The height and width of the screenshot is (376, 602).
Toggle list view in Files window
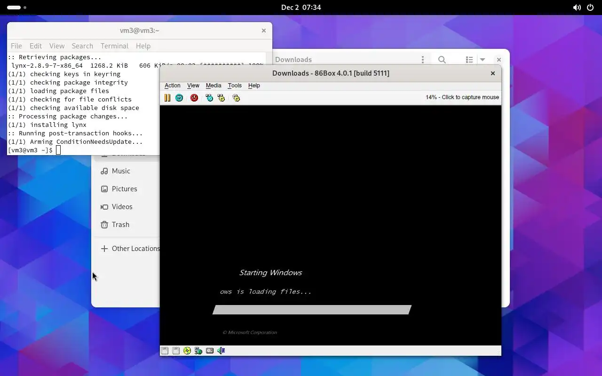469,60
